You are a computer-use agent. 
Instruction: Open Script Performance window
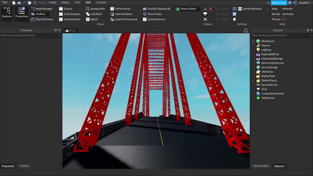(124, 19)
